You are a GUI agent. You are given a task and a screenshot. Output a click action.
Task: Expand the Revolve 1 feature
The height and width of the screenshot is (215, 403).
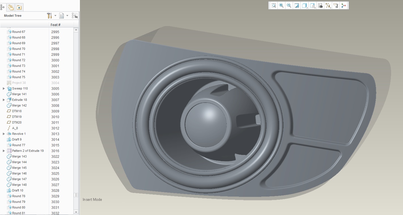coord(4,134)
